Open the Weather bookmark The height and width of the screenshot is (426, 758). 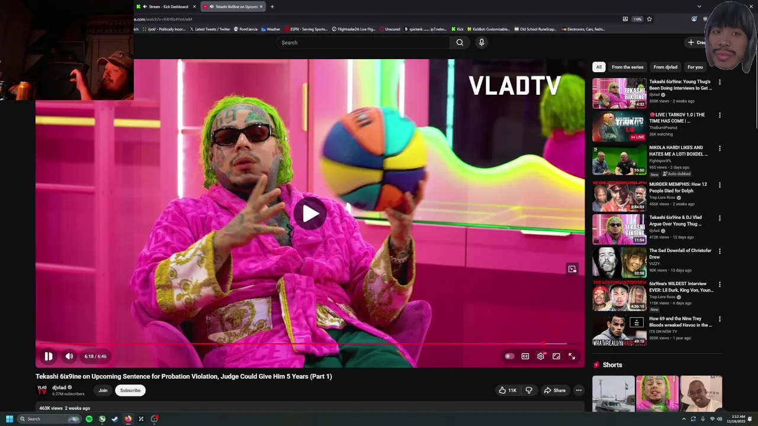pos(270,29)
